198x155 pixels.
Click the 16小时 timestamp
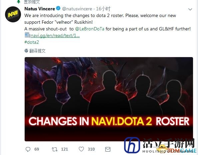[x=103, y=9]
